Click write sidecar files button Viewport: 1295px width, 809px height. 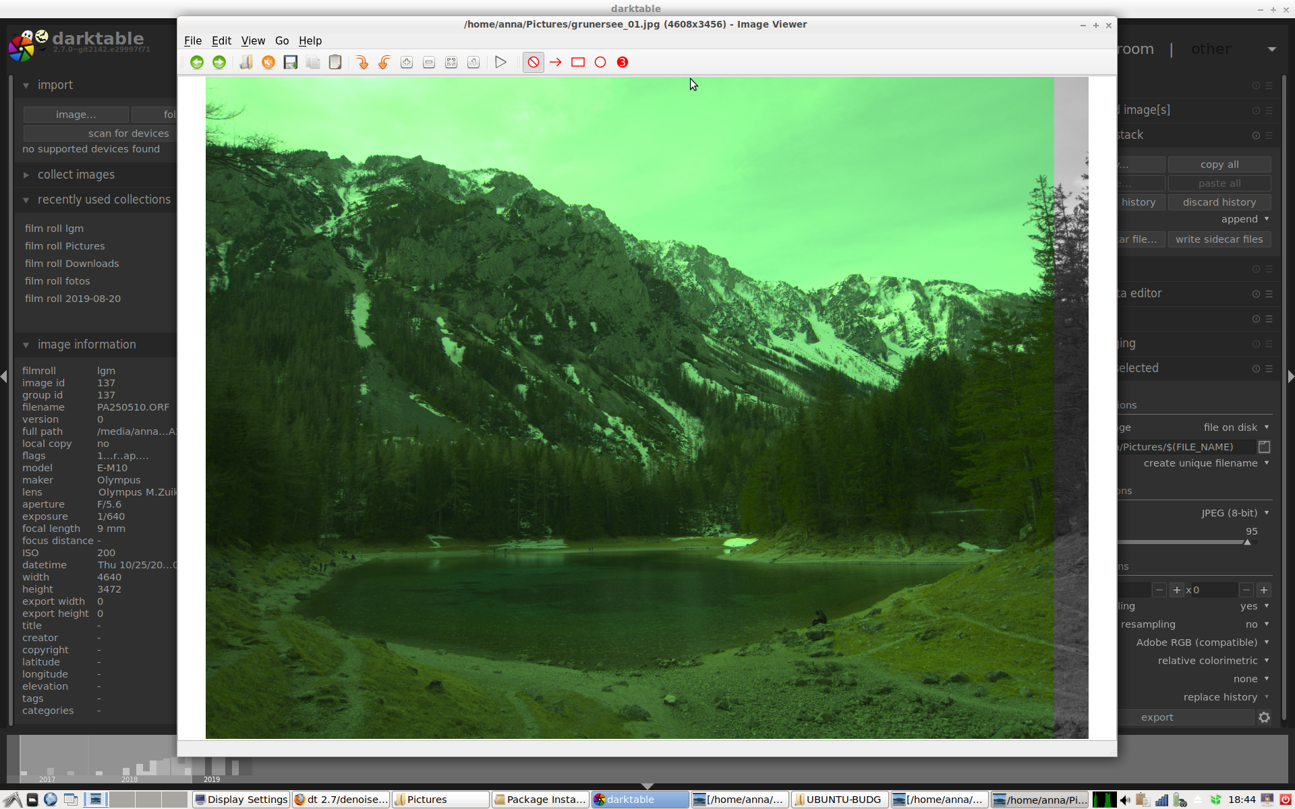point(1219,239)
